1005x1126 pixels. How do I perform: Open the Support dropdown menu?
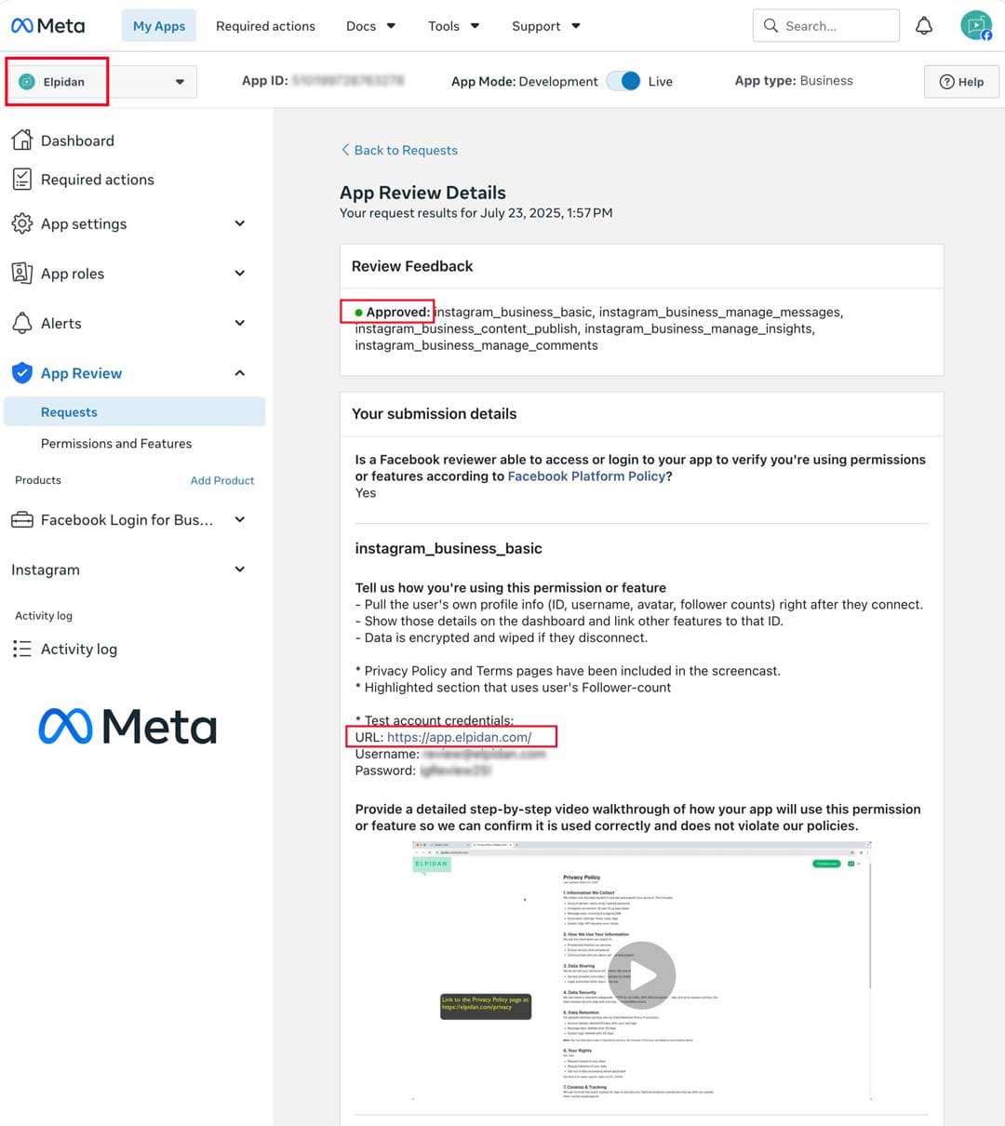tap(545, 26)
